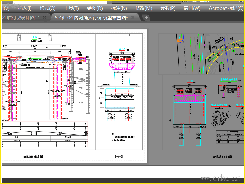Open the 格式(O) menu
This screenshot has width=245, height=184.
[48, 8]
